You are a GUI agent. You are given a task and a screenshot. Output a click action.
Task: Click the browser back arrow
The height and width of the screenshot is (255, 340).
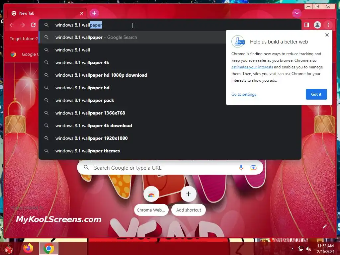click(x=12, y=25)
